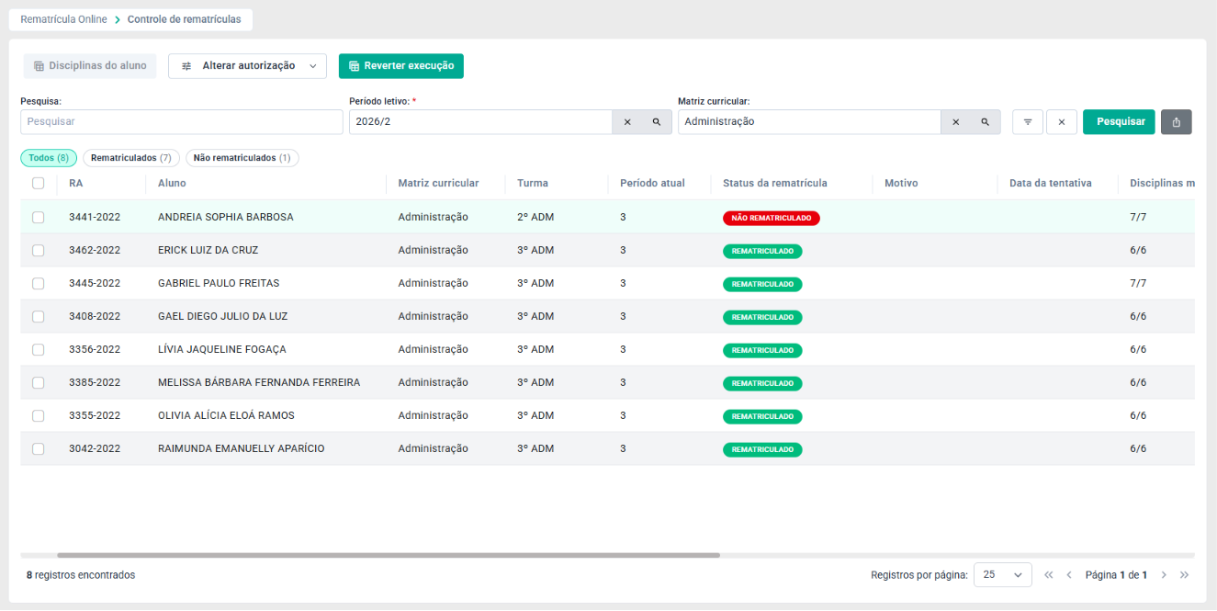Focus the Pesquisa search input
This screenshot has height=611, width=1217.
(182, 122)
